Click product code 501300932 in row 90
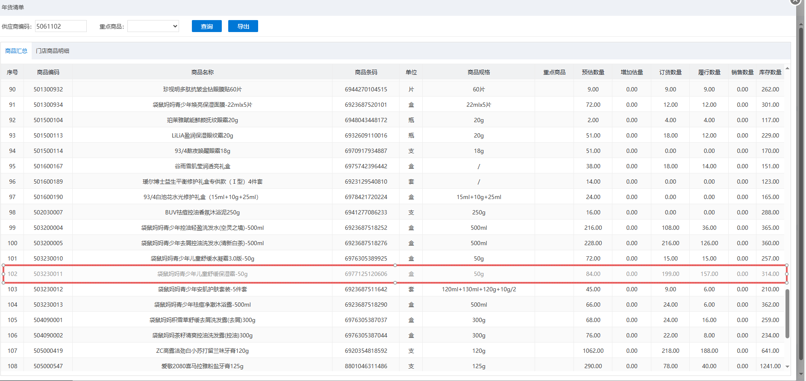 [48, 89]
